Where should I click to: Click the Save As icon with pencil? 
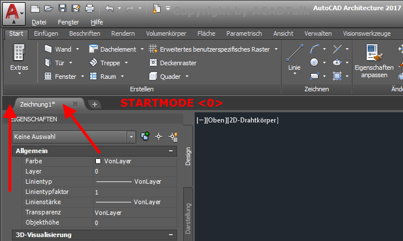pyautogui.click(x=76, y=9)
